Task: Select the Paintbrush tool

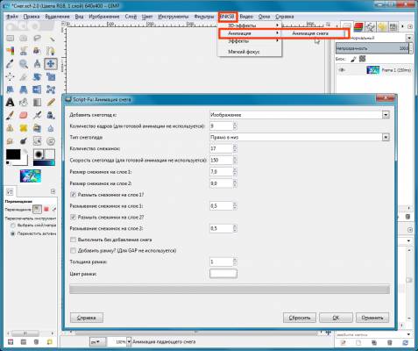Action: (11, 115)
